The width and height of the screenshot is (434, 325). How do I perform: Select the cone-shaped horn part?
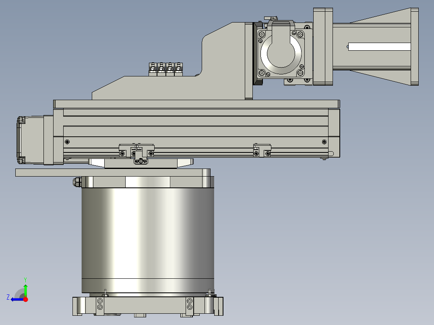tap(376, 47)
